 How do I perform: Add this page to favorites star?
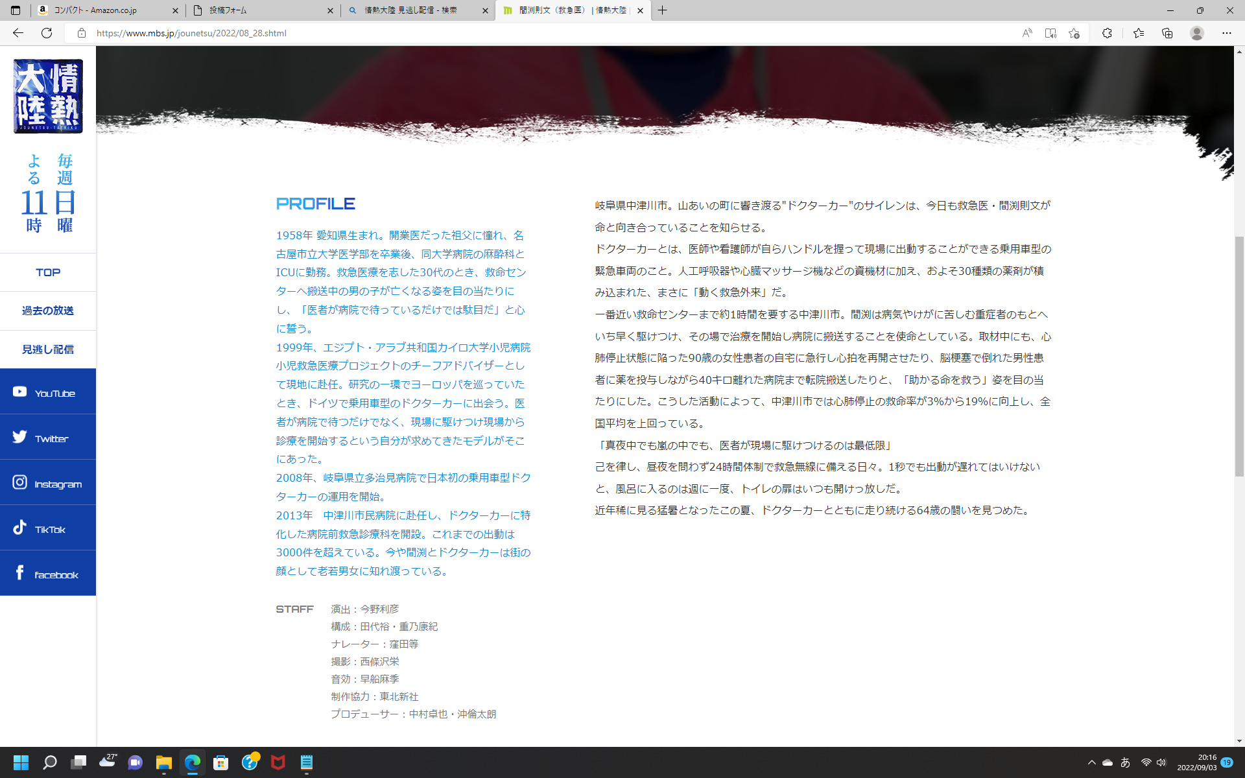coord(1074,33)
